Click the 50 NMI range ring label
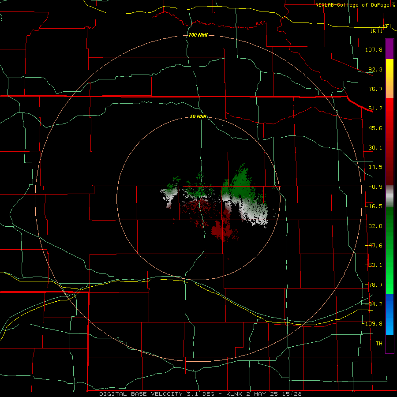This screenshot has height=397, width=397. click(x=198, y=116)
